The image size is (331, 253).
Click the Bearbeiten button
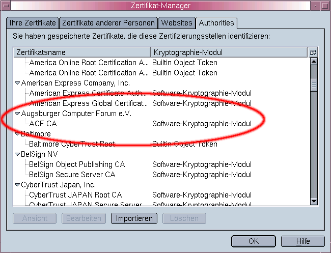pyautogui.click(x=84, y=218)
